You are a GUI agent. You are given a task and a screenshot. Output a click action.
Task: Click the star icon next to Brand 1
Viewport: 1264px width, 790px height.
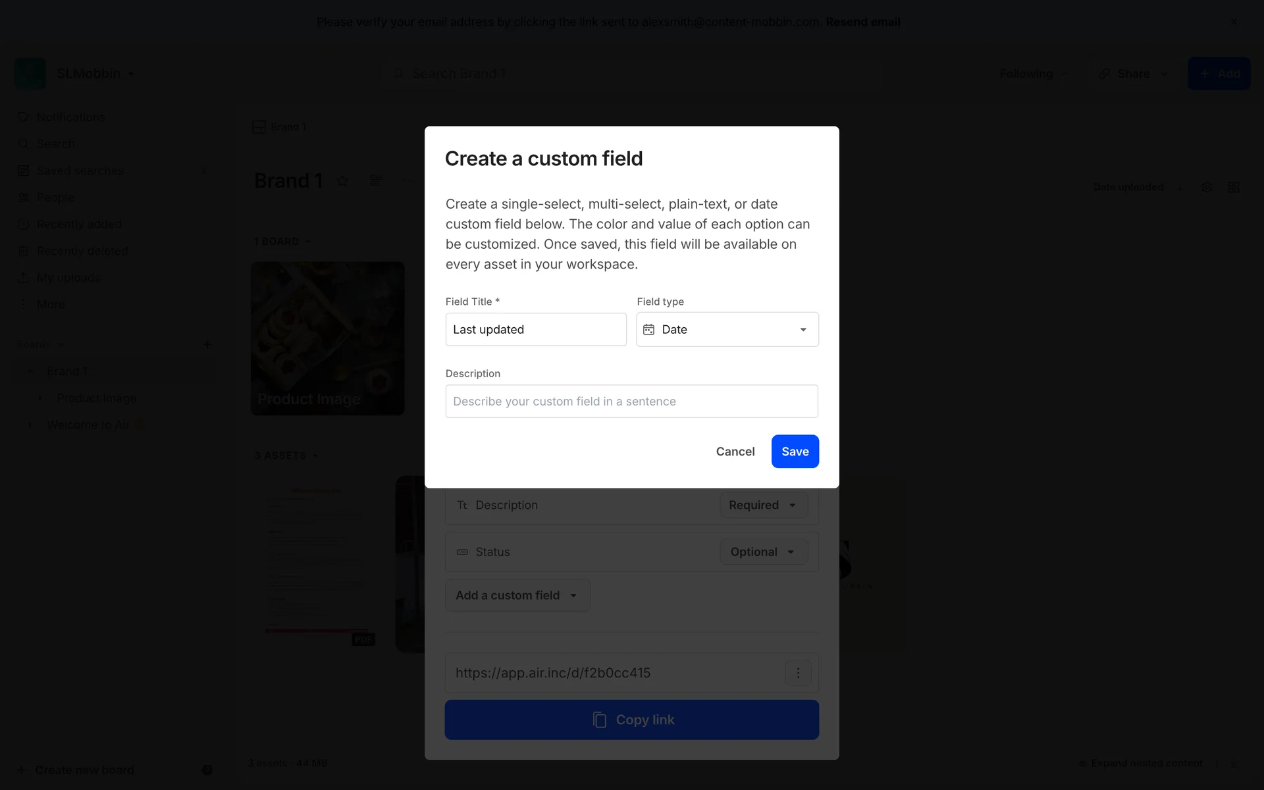[x=342, y=181]
